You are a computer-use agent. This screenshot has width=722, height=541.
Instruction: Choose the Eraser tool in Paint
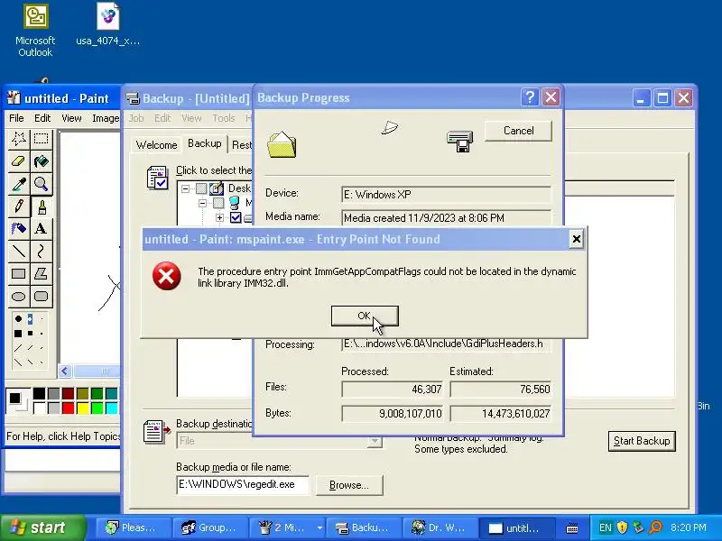19,161
